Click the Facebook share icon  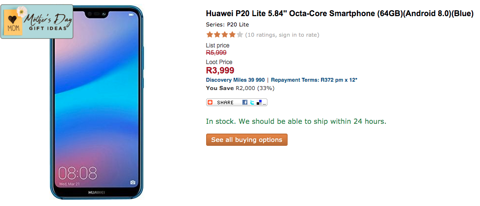pyautogui.click(x=245, y=103)
